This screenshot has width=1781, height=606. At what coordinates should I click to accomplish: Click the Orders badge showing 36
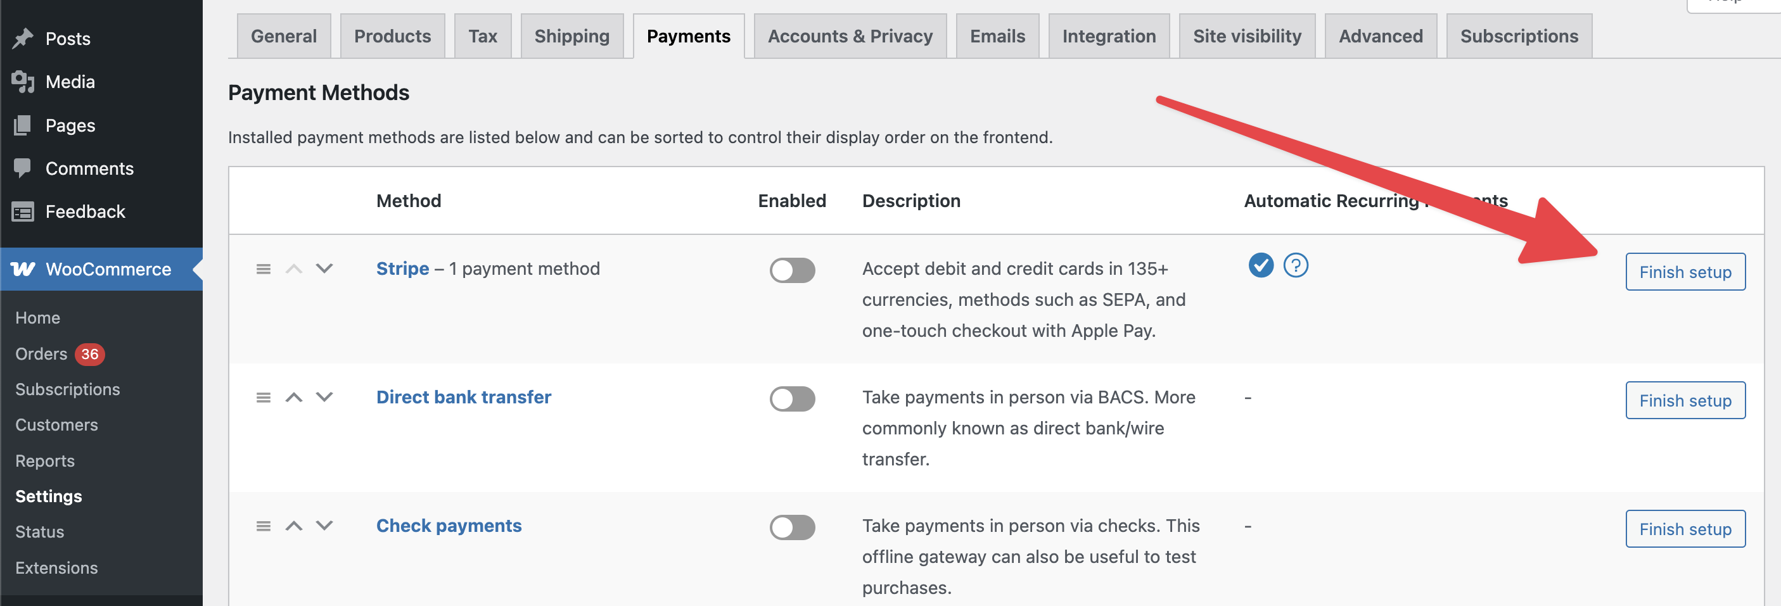click(89, 354)
